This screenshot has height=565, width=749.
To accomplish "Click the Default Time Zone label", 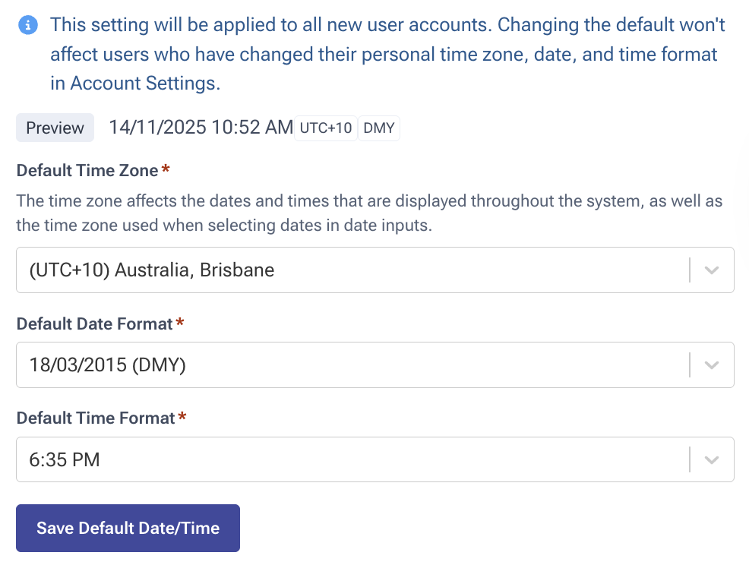I will pos(87,170).
